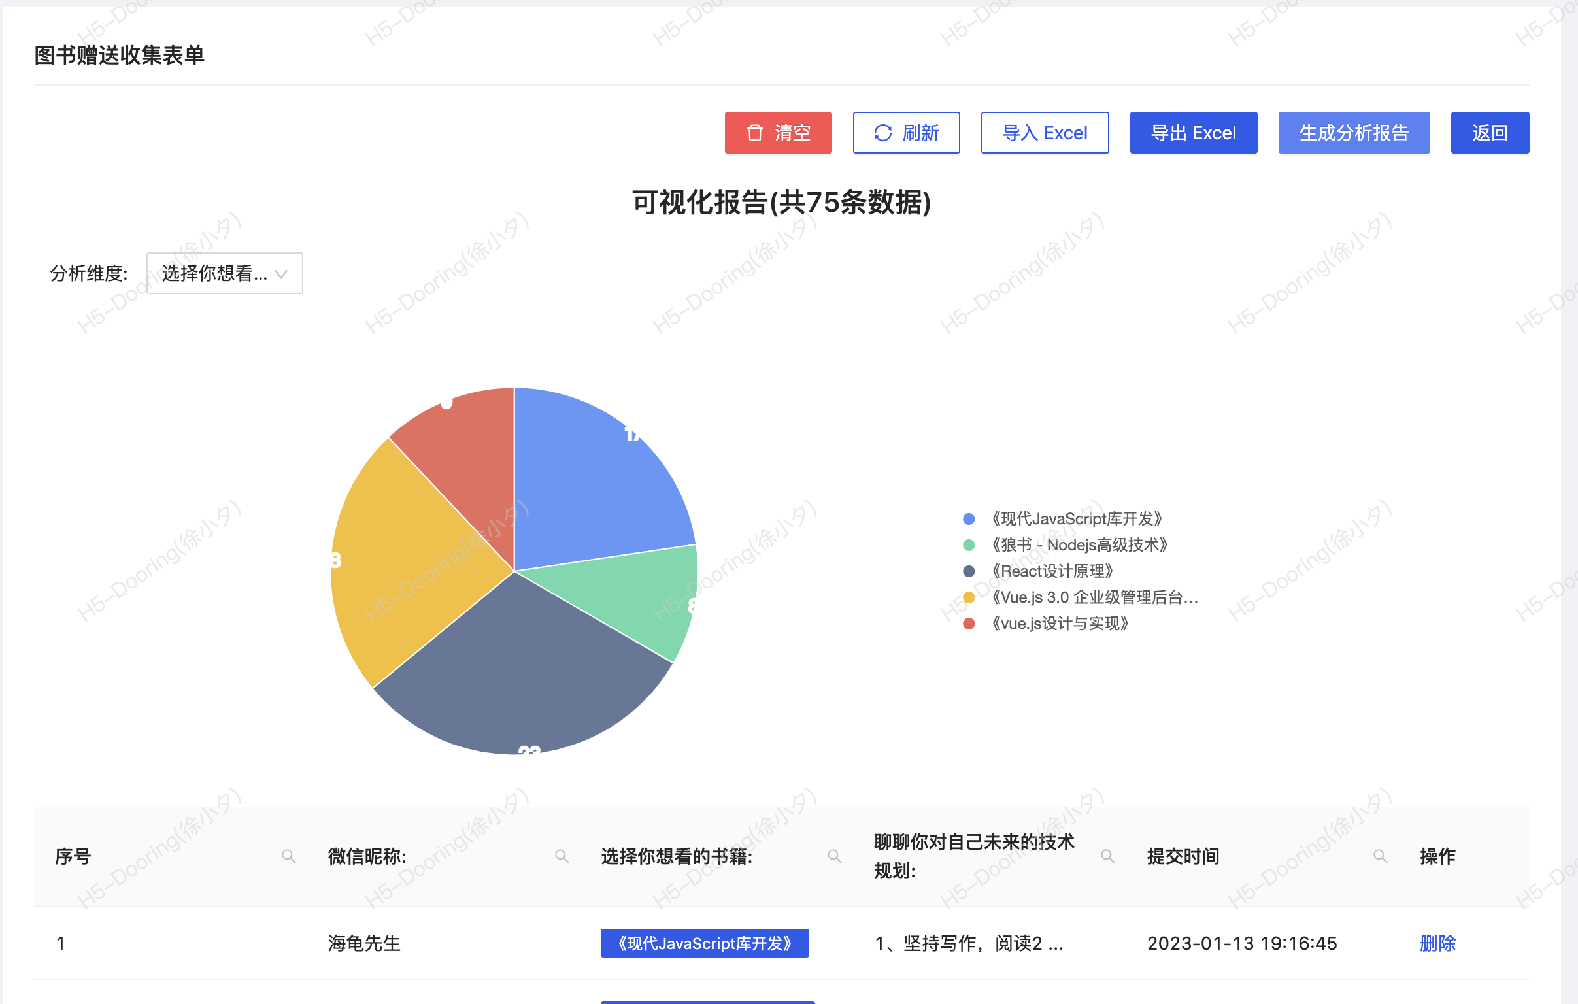Screen dimensions: 1578x1004
Task: Toggle legend item 《React设计原理》
Action: tap(1038, 571)
